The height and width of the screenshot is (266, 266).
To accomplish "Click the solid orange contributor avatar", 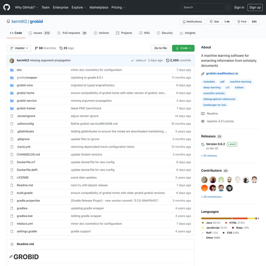I will (204, 188).
